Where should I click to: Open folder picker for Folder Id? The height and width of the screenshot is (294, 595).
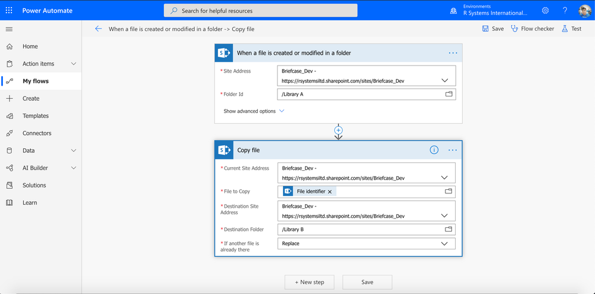(449, 94)
